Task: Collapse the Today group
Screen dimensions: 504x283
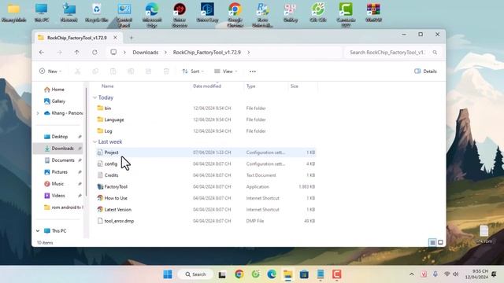Action: [94, 97]
